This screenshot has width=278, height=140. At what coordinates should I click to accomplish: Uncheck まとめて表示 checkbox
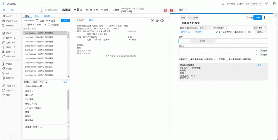click(x=217, y=32)
